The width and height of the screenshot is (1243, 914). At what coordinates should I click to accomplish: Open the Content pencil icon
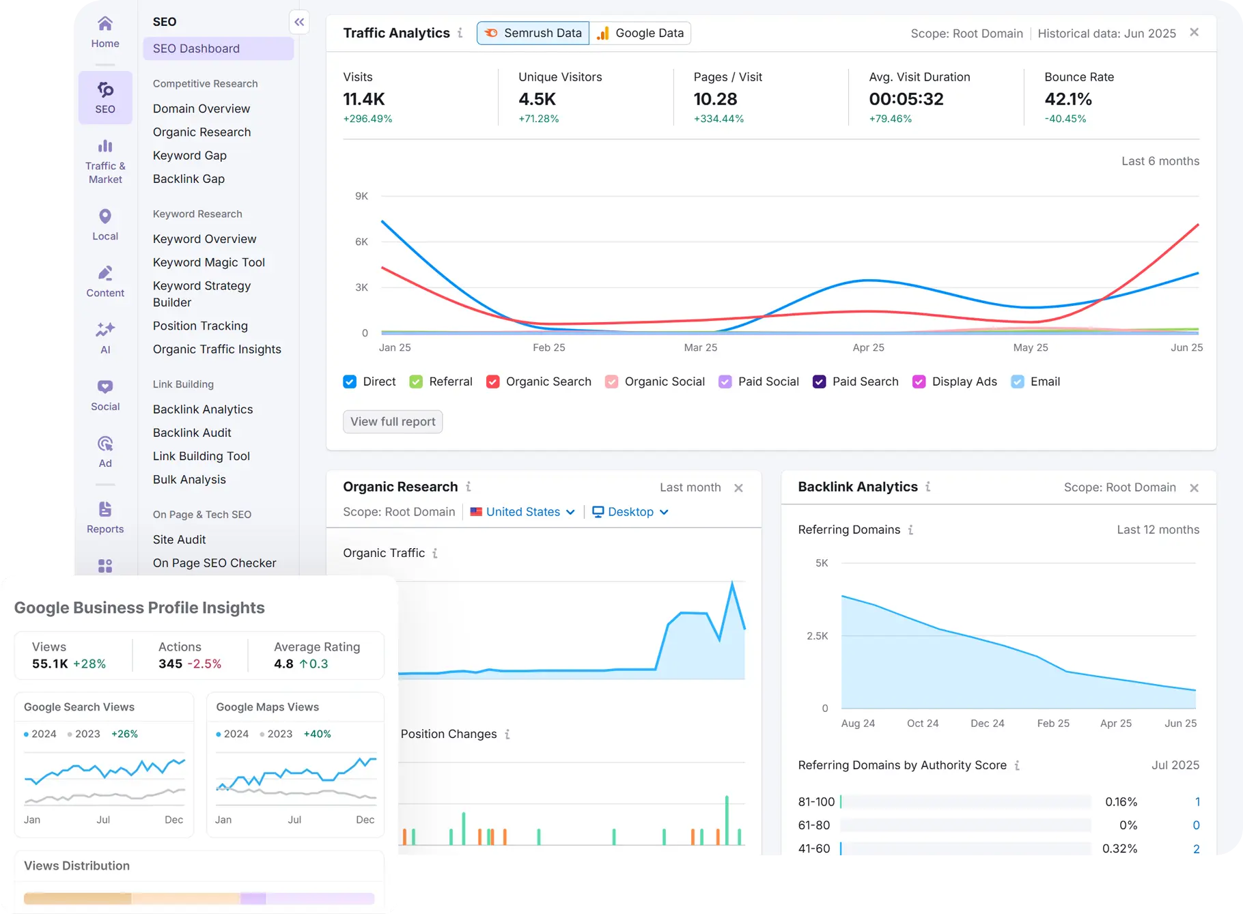pos(105,273)
